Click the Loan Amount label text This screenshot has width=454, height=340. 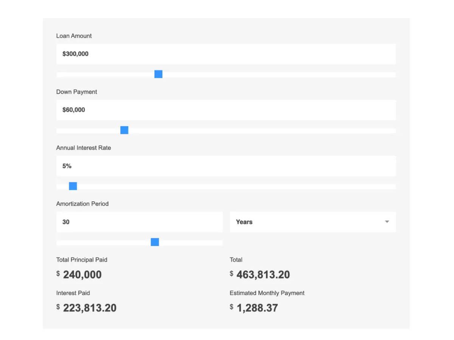tap(74, 36)
